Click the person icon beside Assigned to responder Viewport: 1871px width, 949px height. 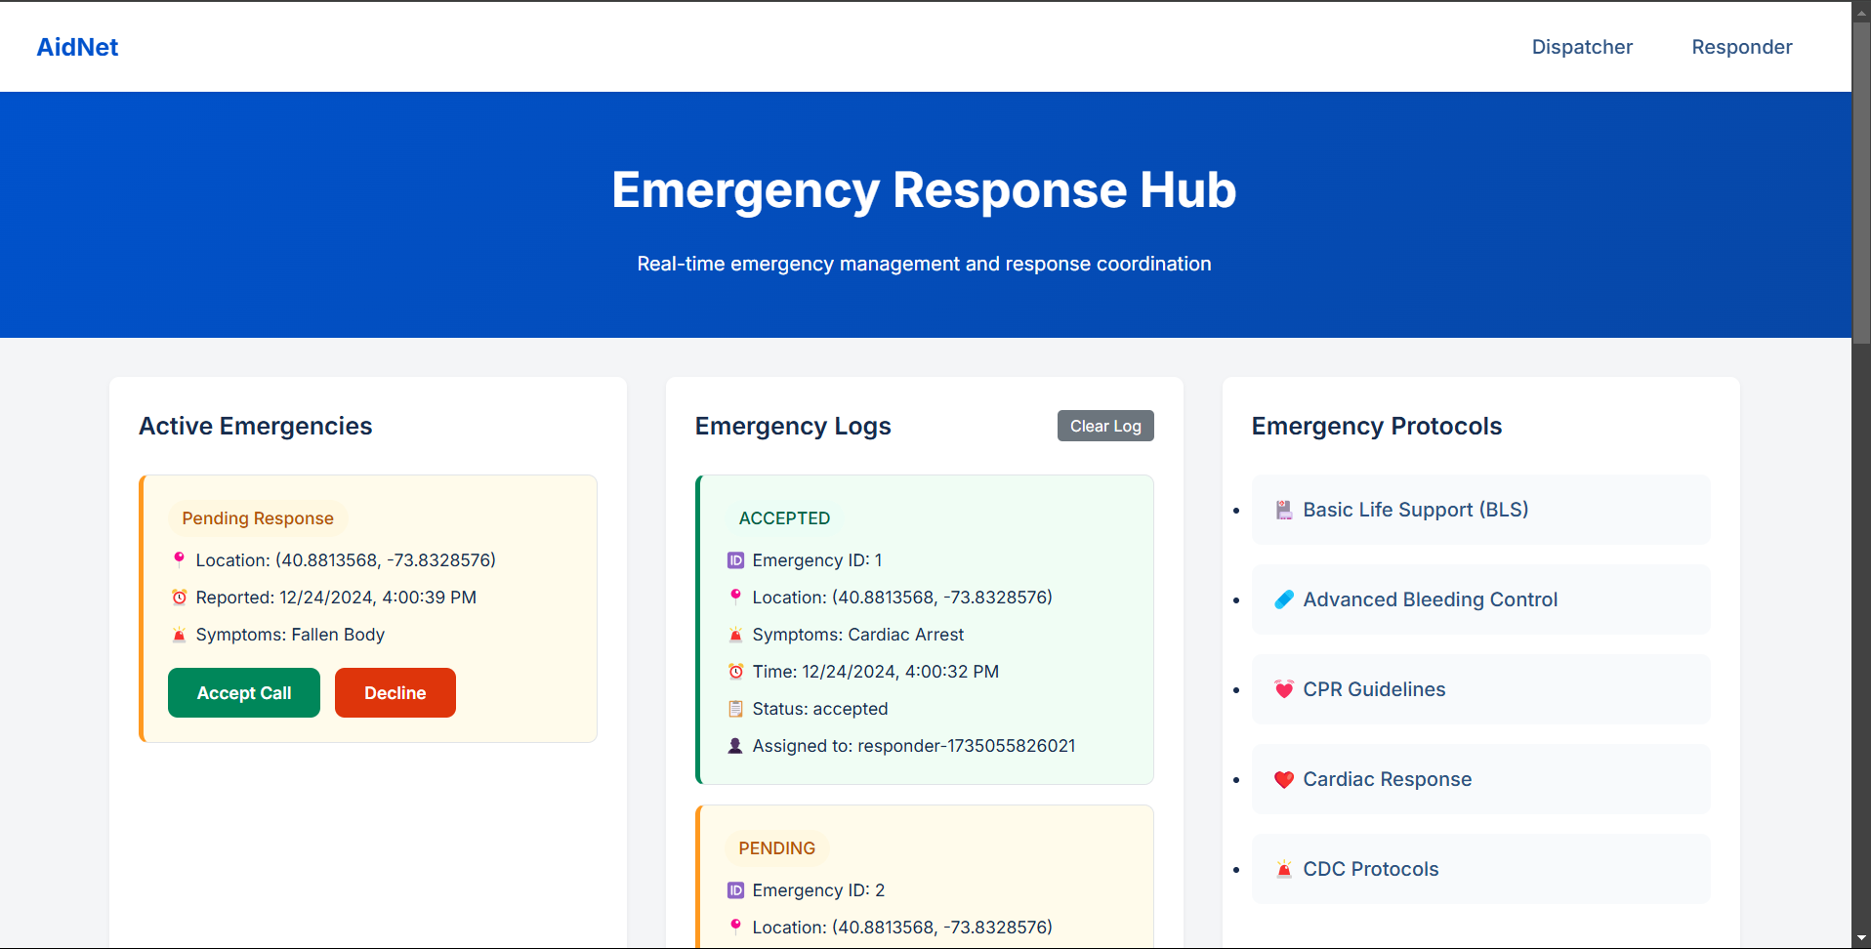coord(735,746)
